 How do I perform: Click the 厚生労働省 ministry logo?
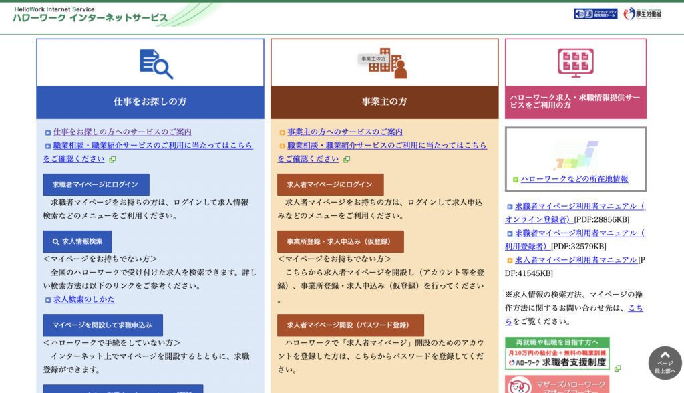click(643, 14)
